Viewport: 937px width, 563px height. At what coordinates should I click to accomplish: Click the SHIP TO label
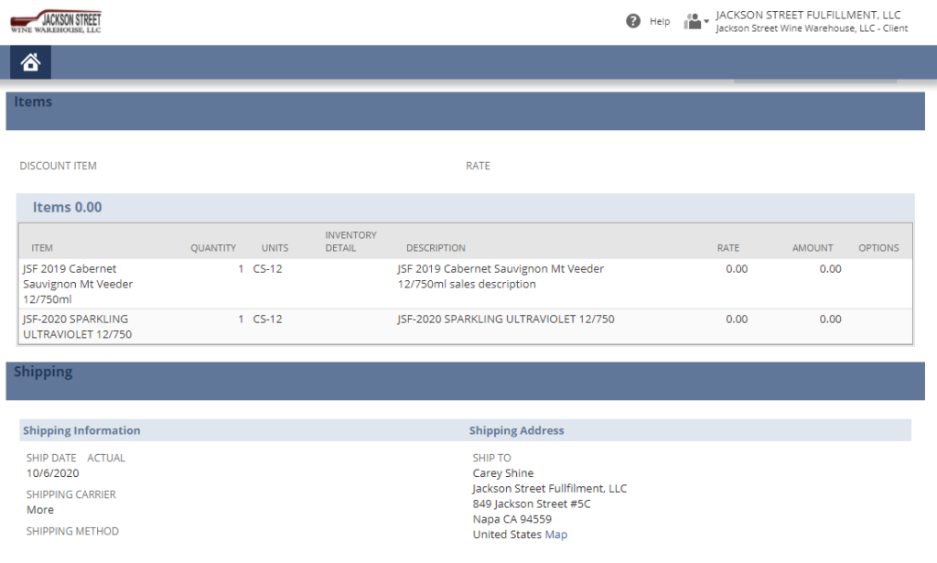tap(491, 458)
